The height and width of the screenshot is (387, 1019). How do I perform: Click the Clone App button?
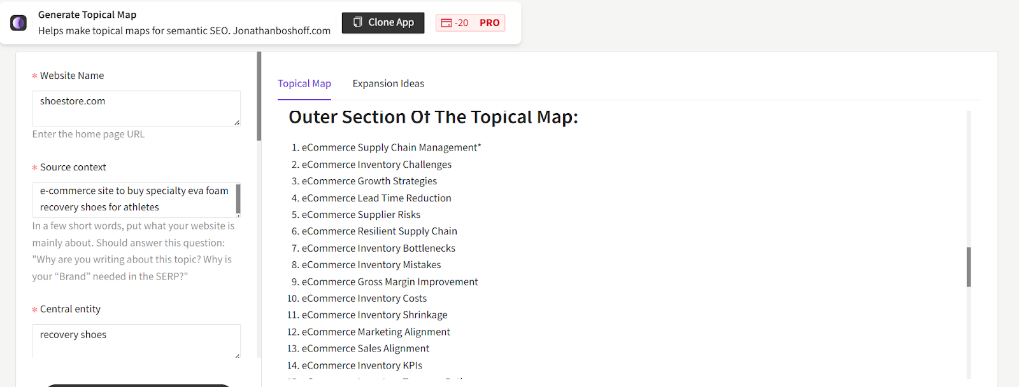point(382,22)
